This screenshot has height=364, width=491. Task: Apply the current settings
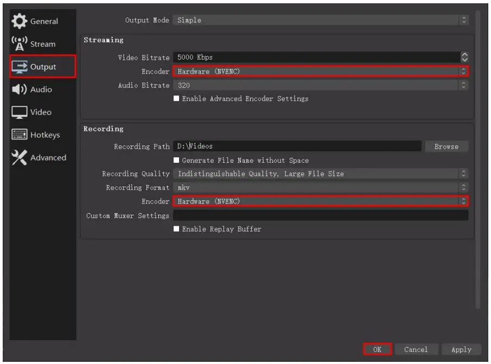tap(461, 349)
